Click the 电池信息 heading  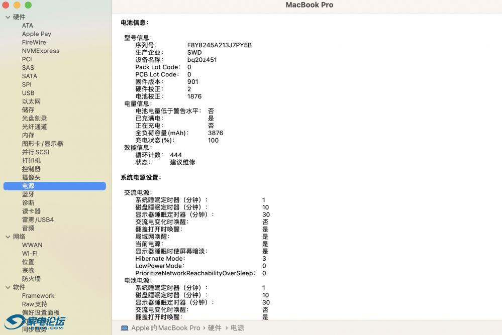click(135, 23)
